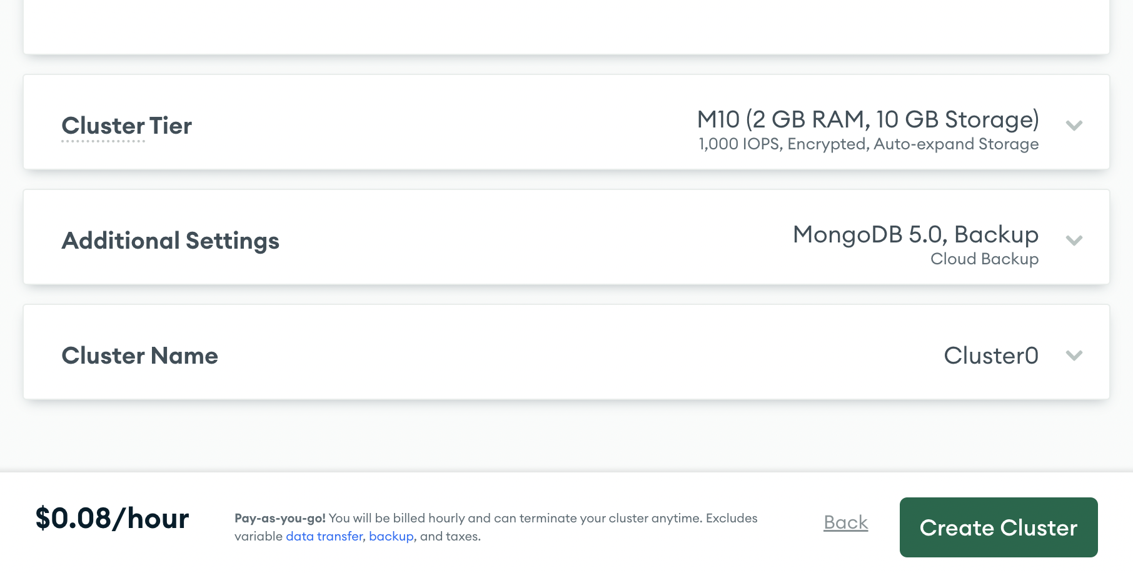Open the backup pricing link
The height and width of the screenshot is (573, 1133).
pyautogui.click(x=391, y=536)
